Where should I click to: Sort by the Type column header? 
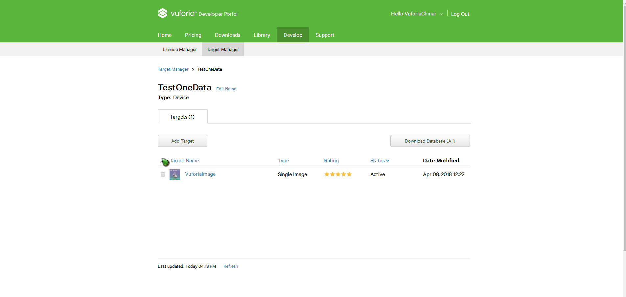[x=284, y=161]
